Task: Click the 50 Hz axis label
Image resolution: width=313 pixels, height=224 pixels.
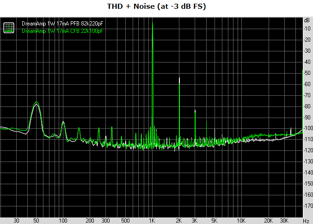Action: (x=36, y=221)
